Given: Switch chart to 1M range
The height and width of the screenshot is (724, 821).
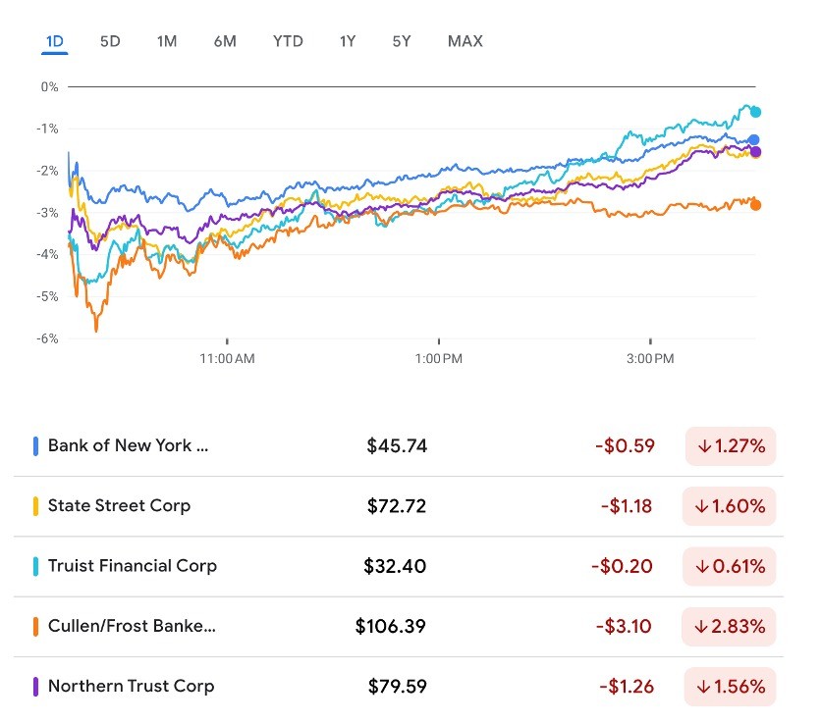Looking at the screenshot, I should tap(166, 41).
